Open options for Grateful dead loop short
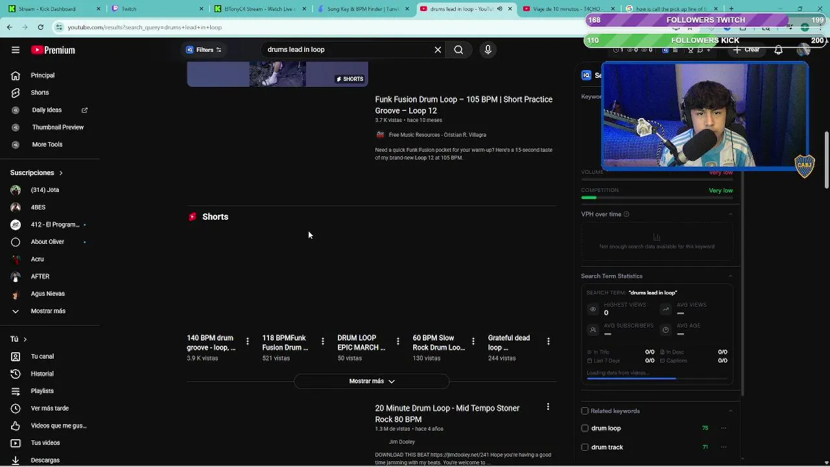 coord(548,341)
